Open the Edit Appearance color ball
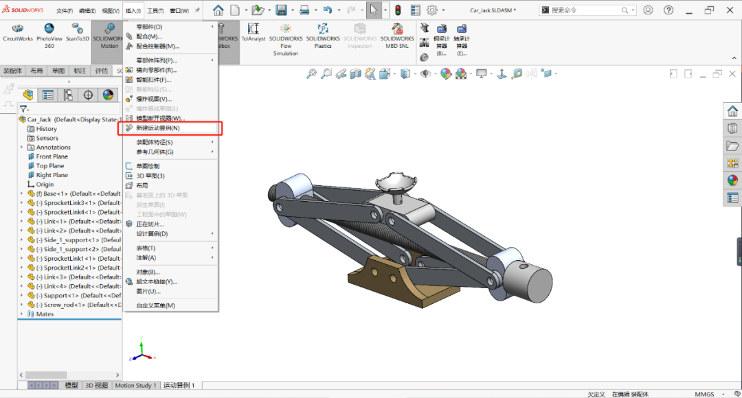The image size is (742, 398). [x=446, y=73]
